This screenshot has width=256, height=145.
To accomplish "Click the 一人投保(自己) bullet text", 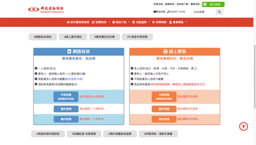I will click(x=47, y=68).
